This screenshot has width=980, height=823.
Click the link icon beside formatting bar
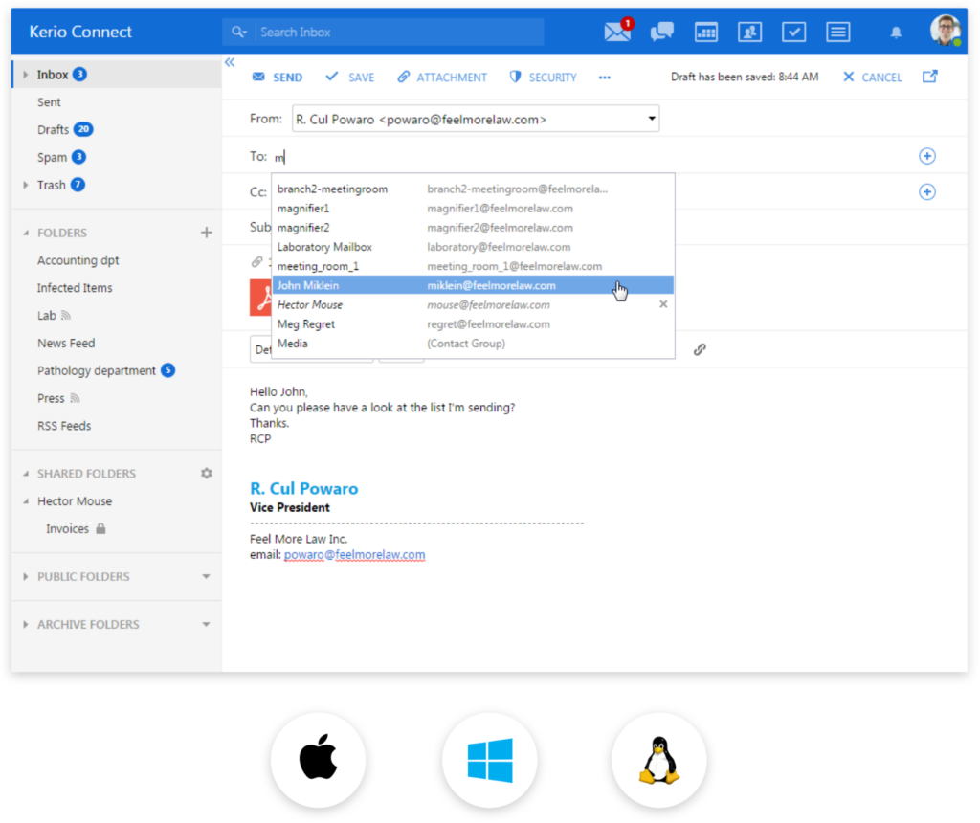(700, 350)
